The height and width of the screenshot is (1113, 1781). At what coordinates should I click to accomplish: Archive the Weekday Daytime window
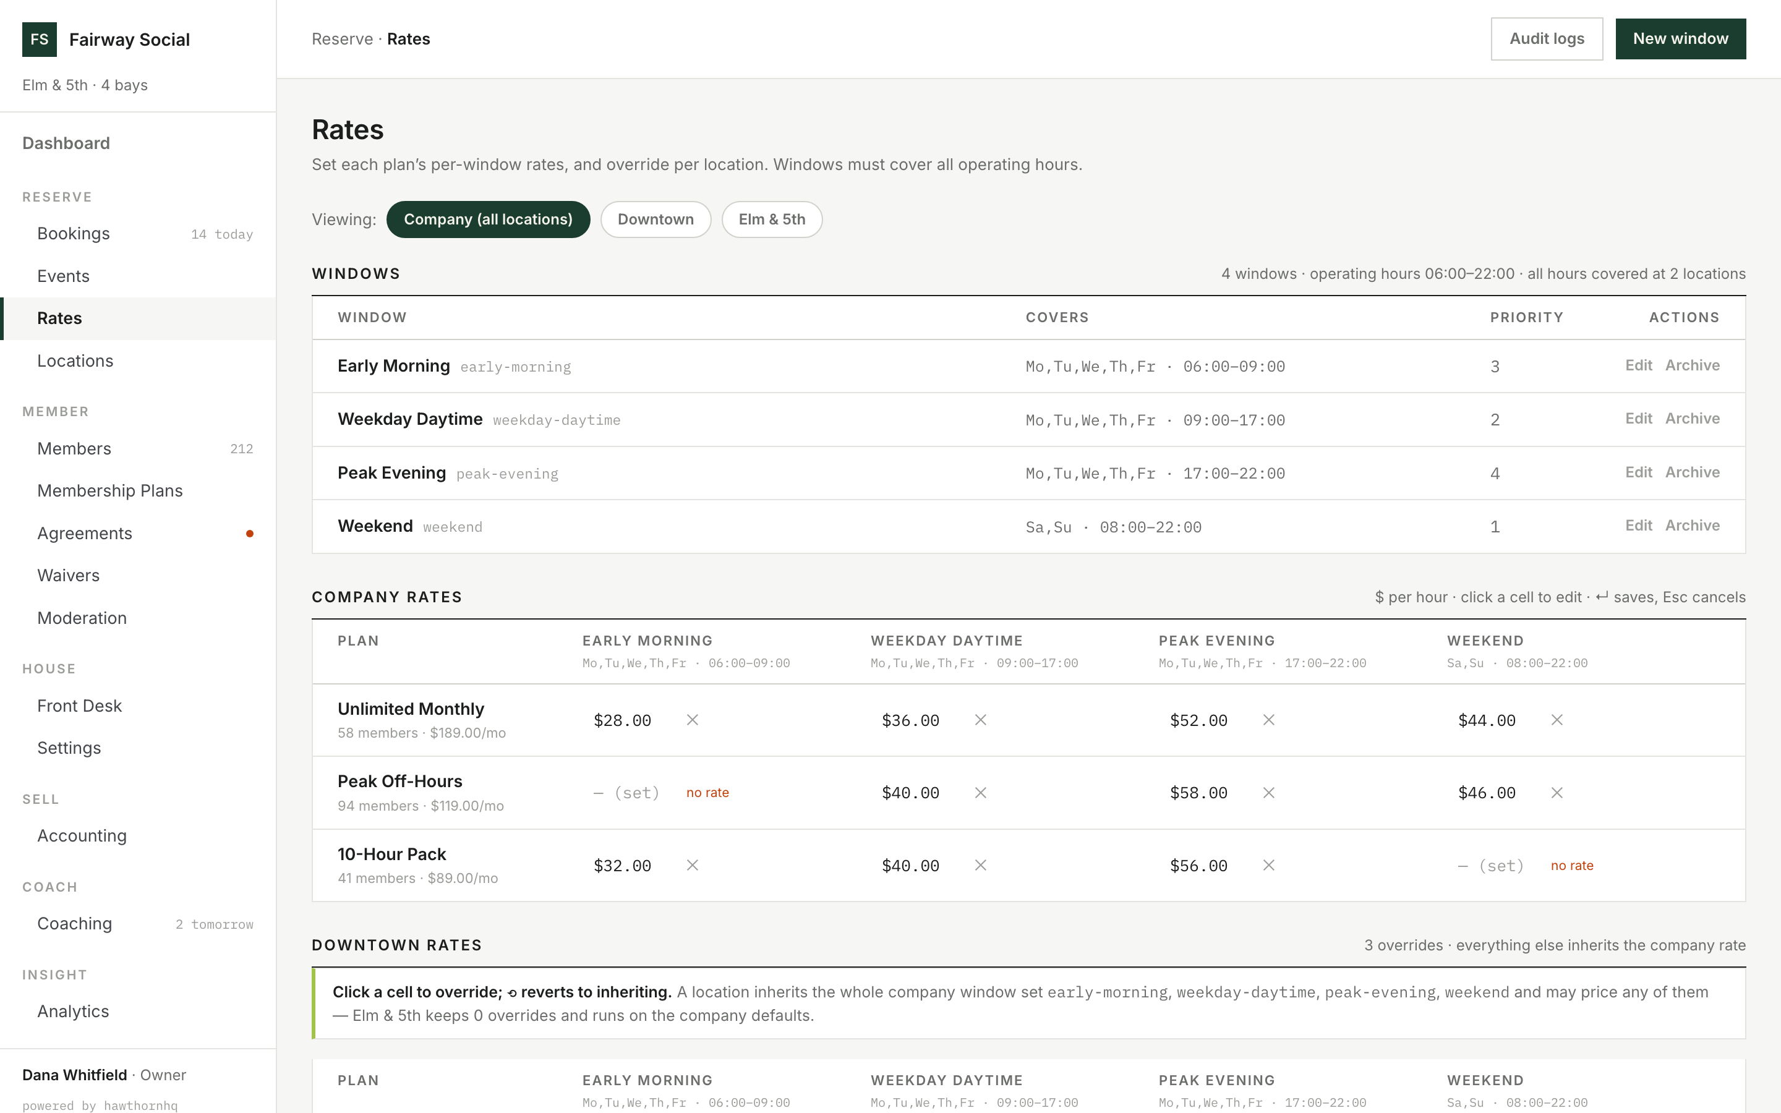[x=1692, y=419]
